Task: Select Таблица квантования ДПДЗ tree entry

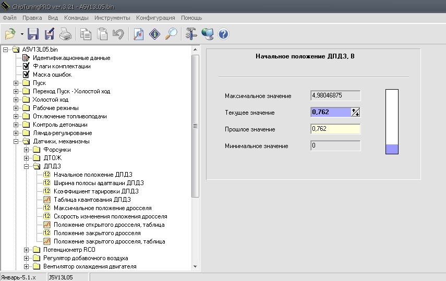Action: click(x=92, y=200)
